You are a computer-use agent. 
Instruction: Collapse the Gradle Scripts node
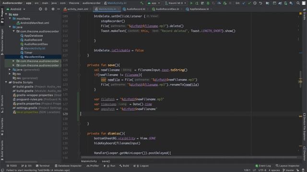tap(6, 82)
